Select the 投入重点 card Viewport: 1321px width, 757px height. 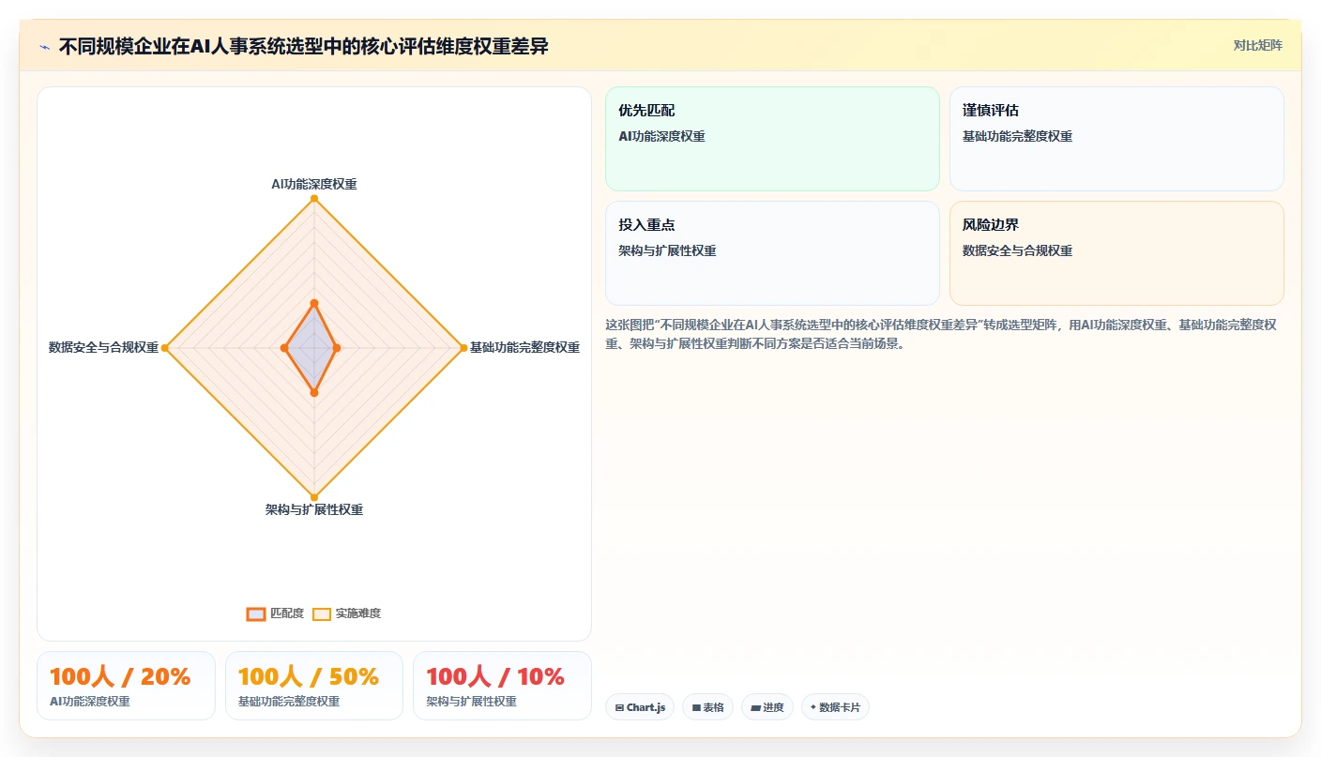(772, 253)
